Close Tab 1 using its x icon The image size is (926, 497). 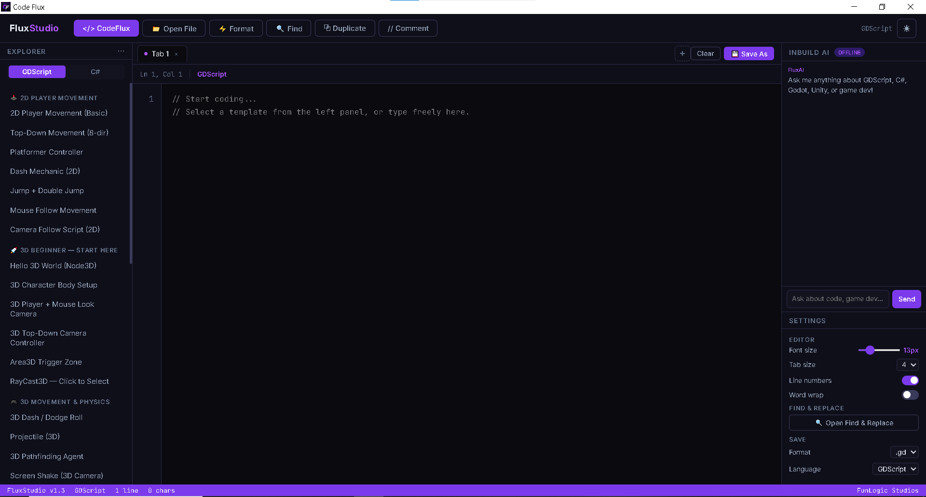click(177, 54)
